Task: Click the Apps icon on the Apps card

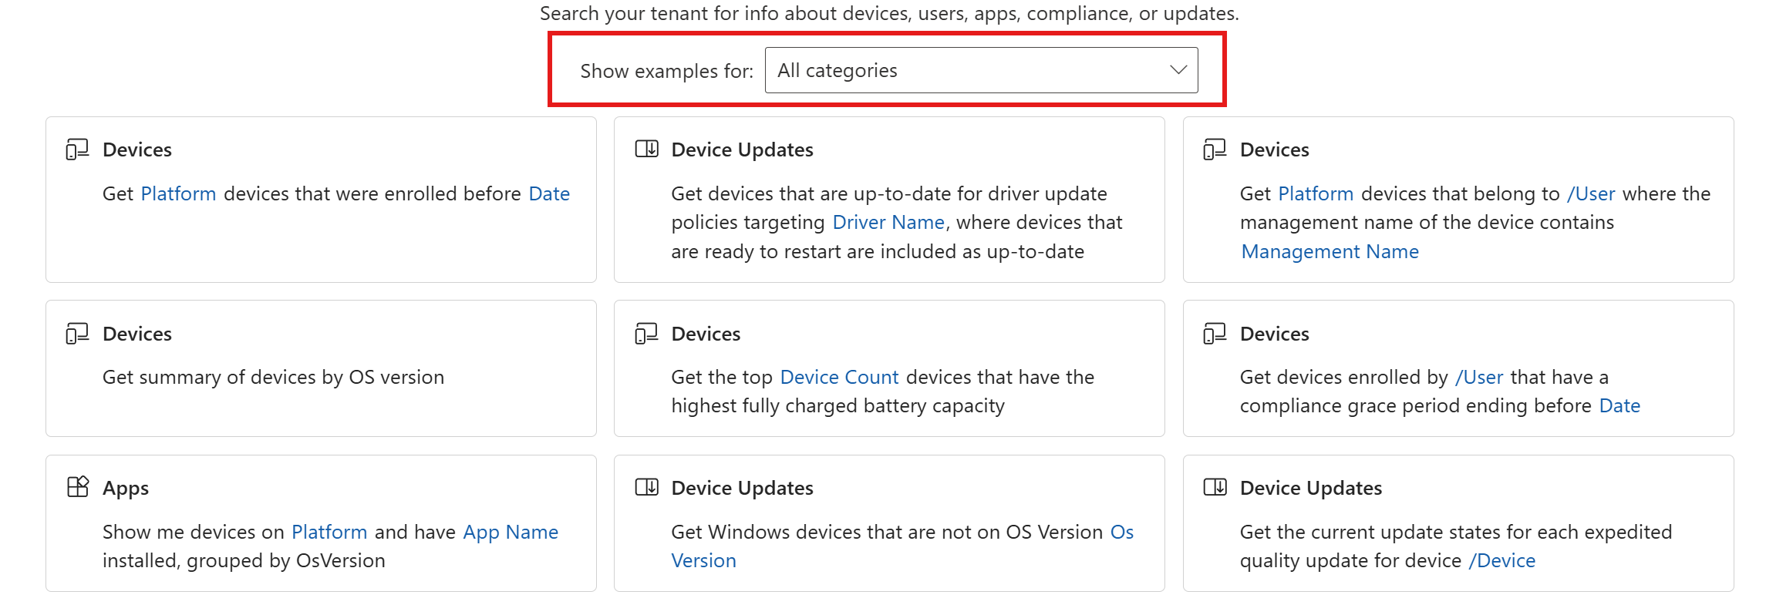Action: point(78,487)
